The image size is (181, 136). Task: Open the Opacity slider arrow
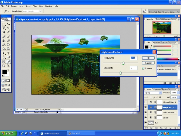[x=178, y=93]
